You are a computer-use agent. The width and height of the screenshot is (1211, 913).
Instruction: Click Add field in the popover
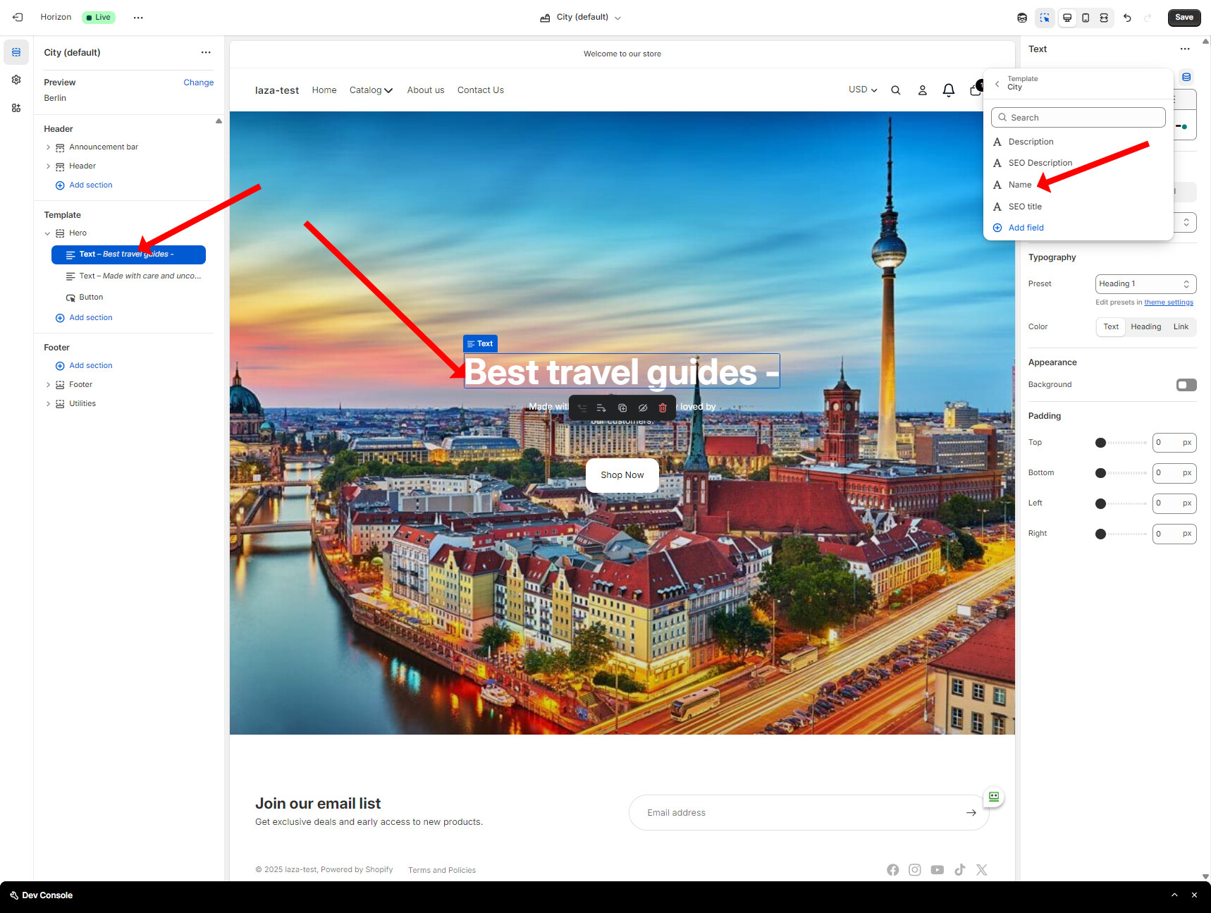(x=1019, y=228)
